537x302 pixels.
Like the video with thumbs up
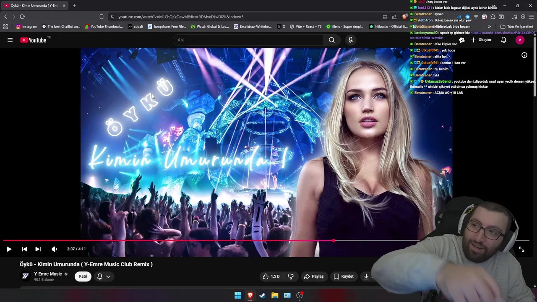click(x=271, y=276)
